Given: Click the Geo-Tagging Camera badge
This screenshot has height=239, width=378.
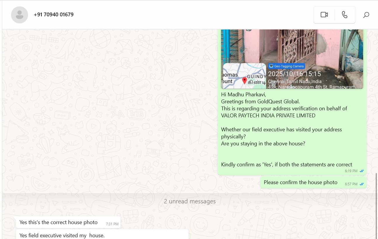Looking at the screenshot, I should [x=287, y=66].
